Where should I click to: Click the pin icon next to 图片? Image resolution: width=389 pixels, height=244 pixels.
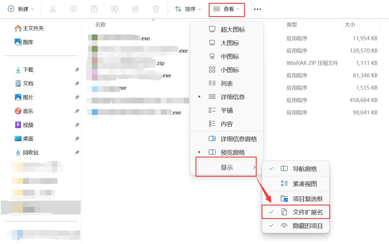77,97
